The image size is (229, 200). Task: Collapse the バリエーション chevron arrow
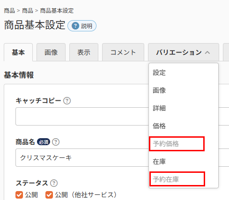click(207, 52)
